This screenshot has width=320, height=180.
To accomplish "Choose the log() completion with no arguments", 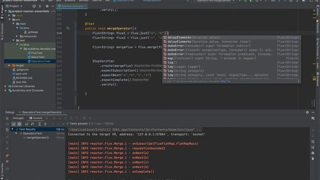I will click(231, 62).
